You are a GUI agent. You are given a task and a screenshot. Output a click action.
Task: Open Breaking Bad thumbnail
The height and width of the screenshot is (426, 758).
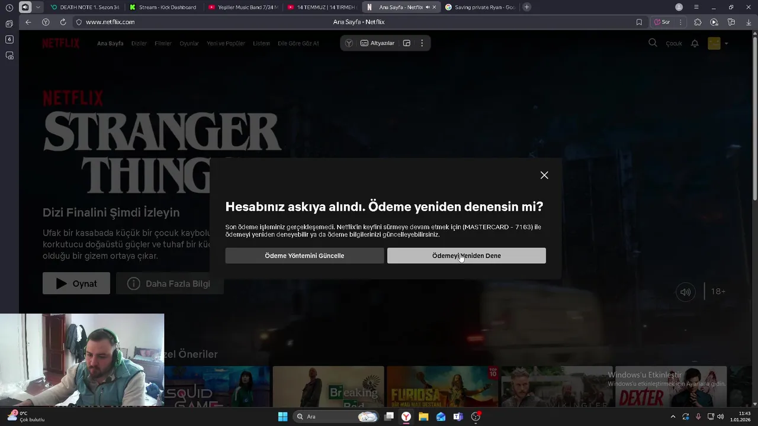tap(328, 386)
